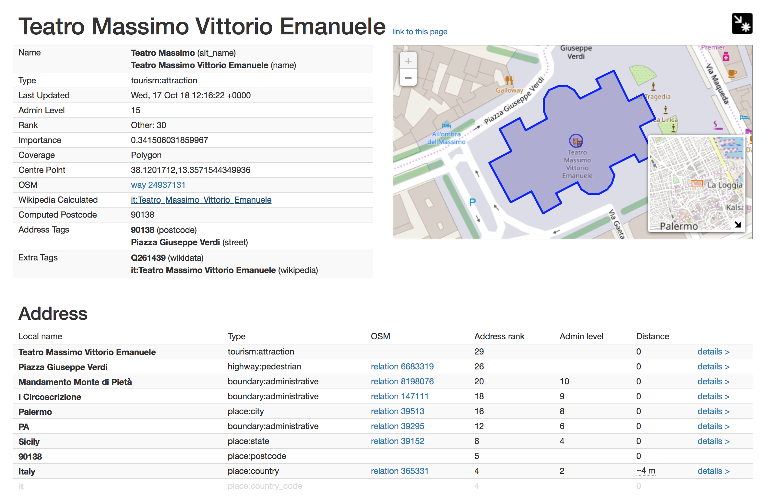
Task: Open the it:Teatro_Massimo_Vittorio_Emanuele Wikipedia link
Action: tap(201, 200)
